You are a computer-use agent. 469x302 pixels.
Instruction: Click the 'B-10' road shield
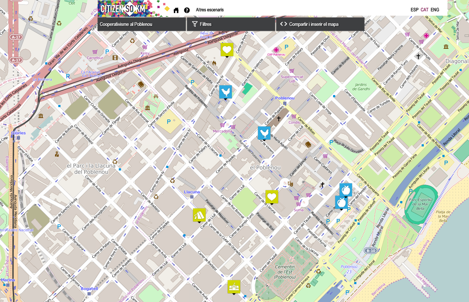[371, 251]
